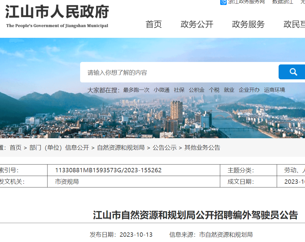The width and height of the screenshot is (305, 242).
Task: Click the 索引号 label cell
Action: (24, 170)
